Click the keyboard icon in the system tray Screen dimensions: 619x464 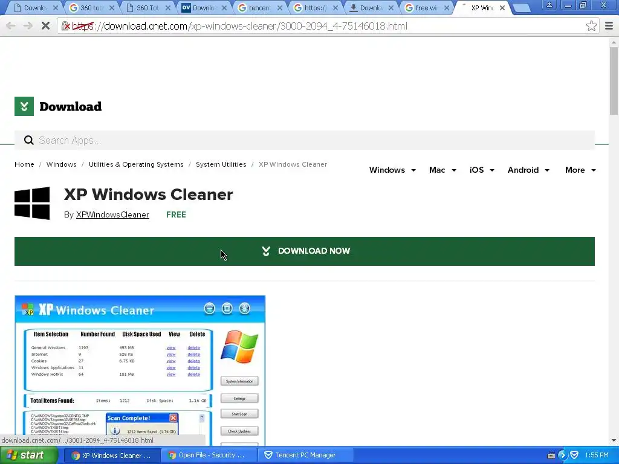[x=551, y=456]
